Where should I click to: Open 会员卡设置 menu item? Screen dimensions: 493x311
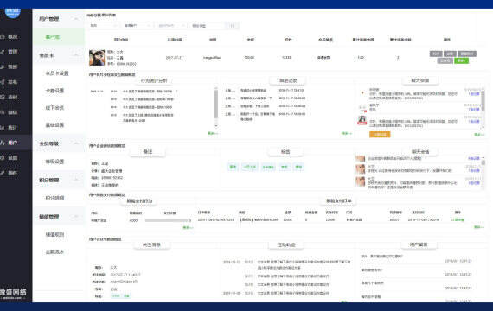[x=57, y=73]
